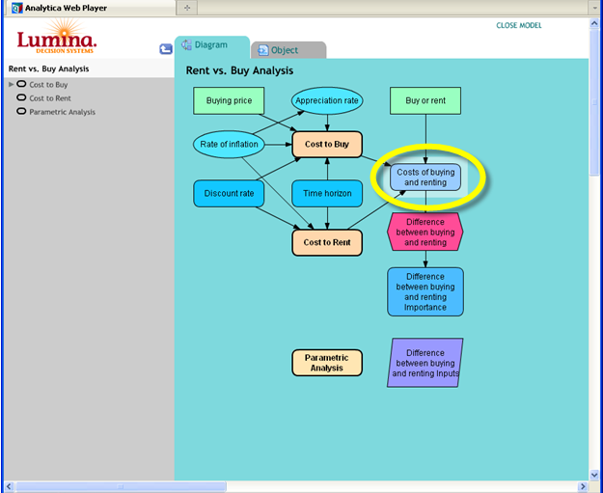Click the CLOSE MODEL link
Screen dimensions: 603x493
(518, 25)
